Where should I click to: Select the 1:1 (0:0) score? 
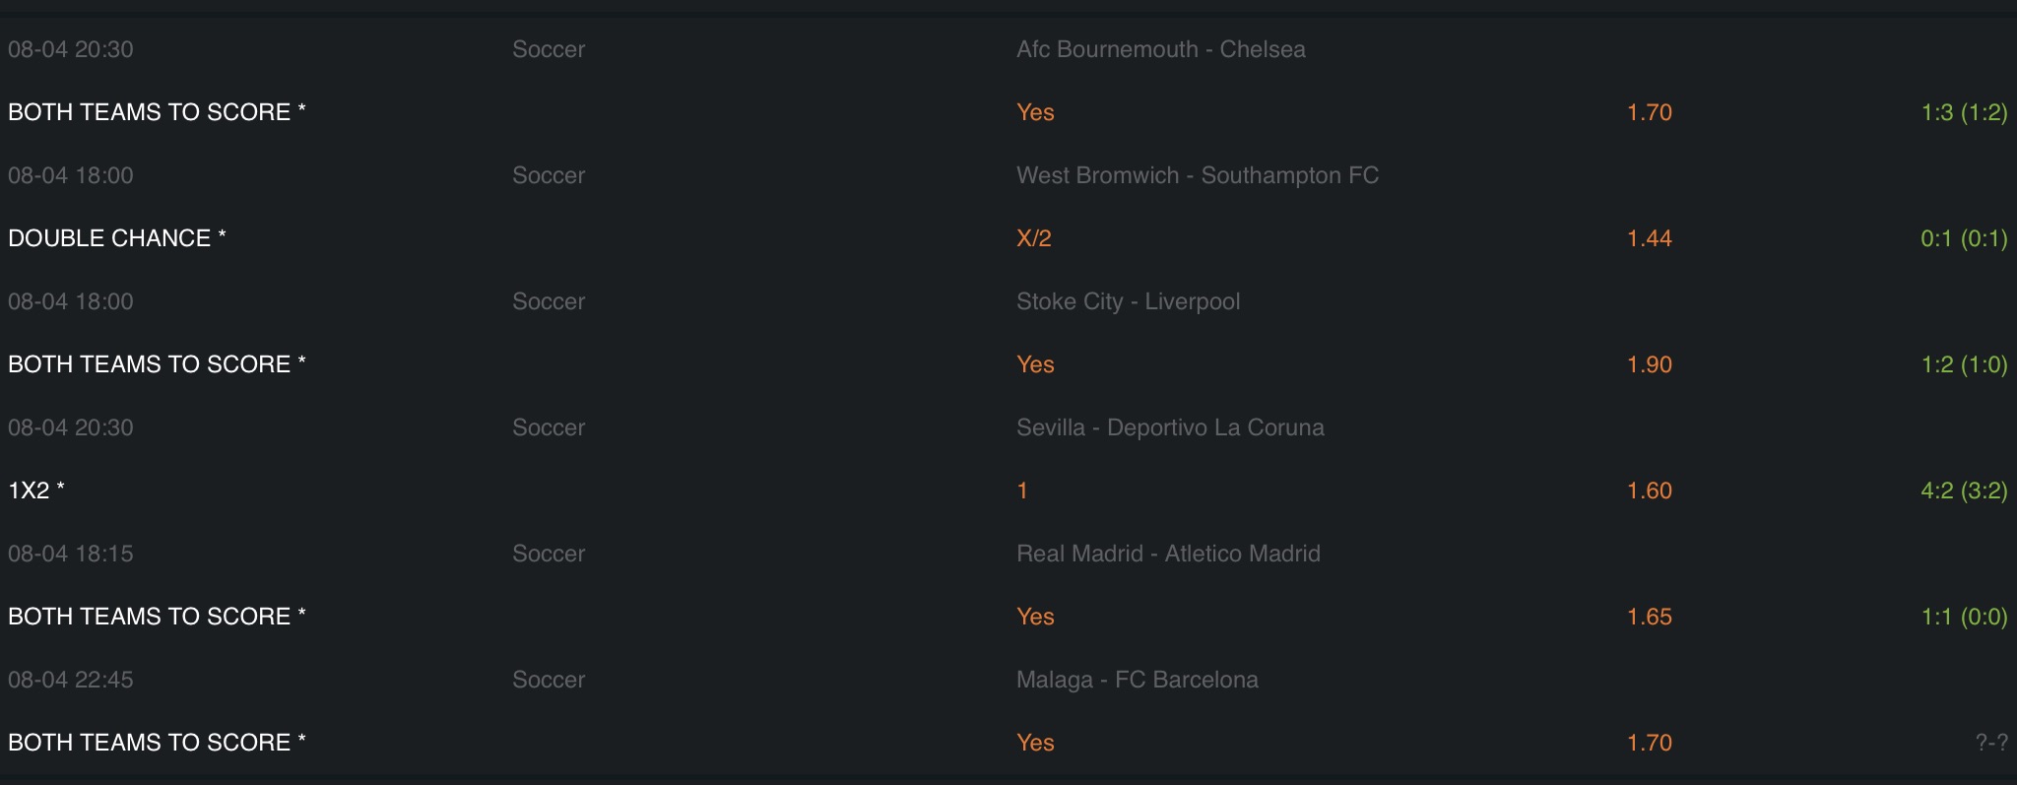pyautogui.click(x=1963, y=617)
